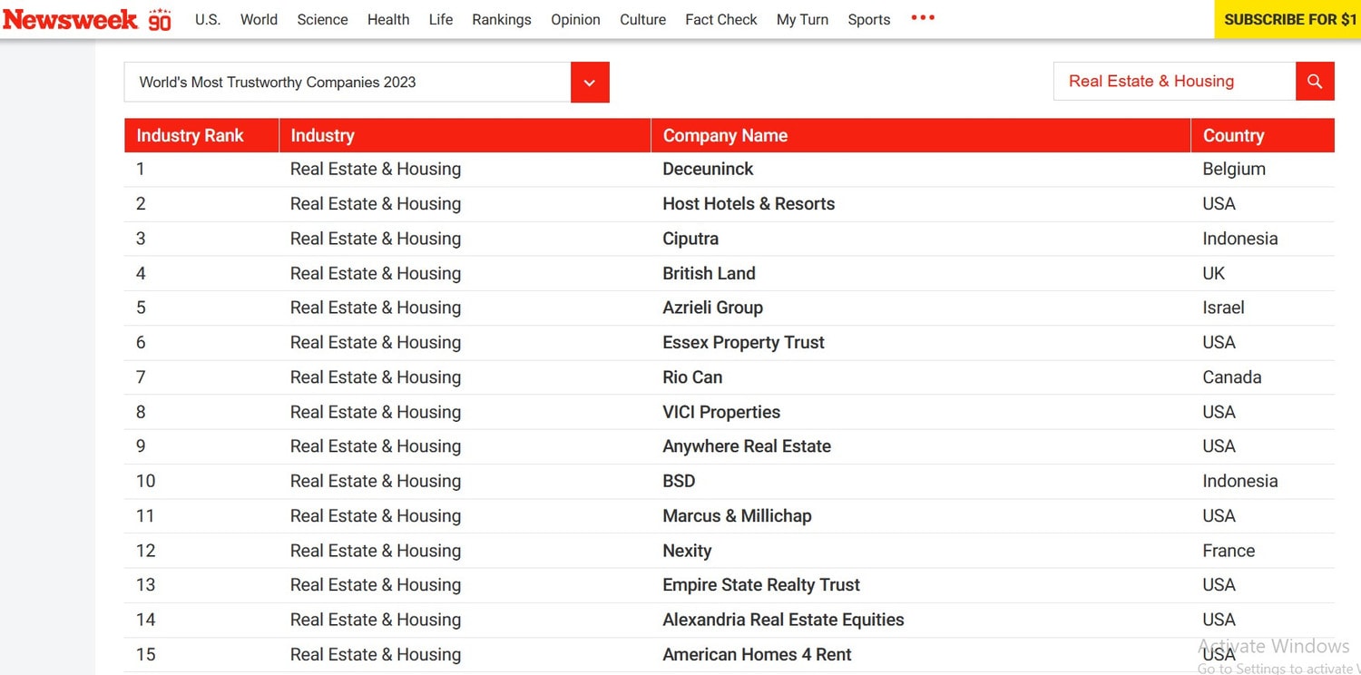The height and width of the screenshot is (675, 1361).
Task: Click Indonesia in the BSD row
Action: (1239, 481)
